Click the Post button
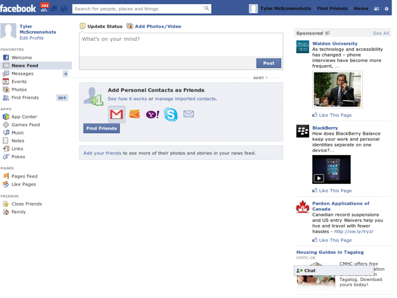The width and height of the screenshot is (397, 298). pos(268,63)
